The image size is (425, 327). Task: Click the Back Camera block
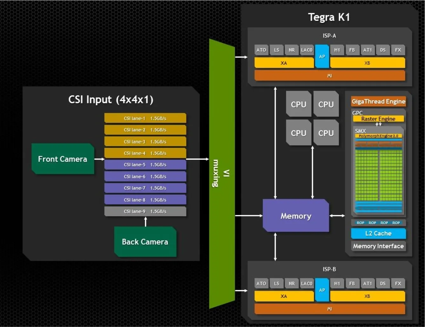tap(145, 242)
